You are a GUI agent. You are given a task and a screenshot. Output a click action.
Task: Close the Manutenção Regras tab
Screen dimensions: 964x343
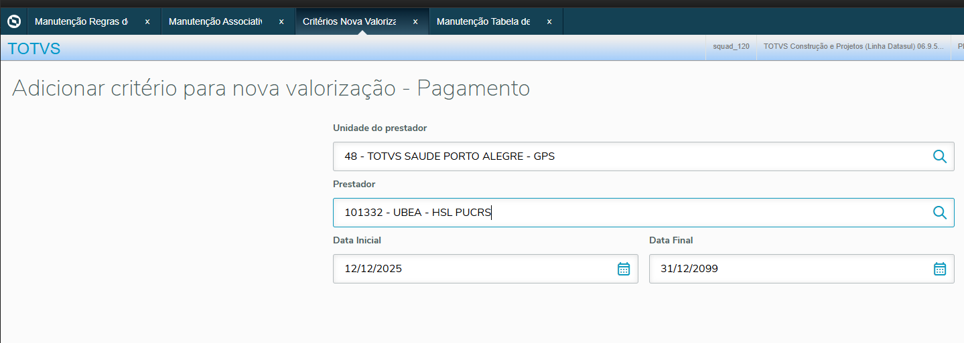[147, 21]
